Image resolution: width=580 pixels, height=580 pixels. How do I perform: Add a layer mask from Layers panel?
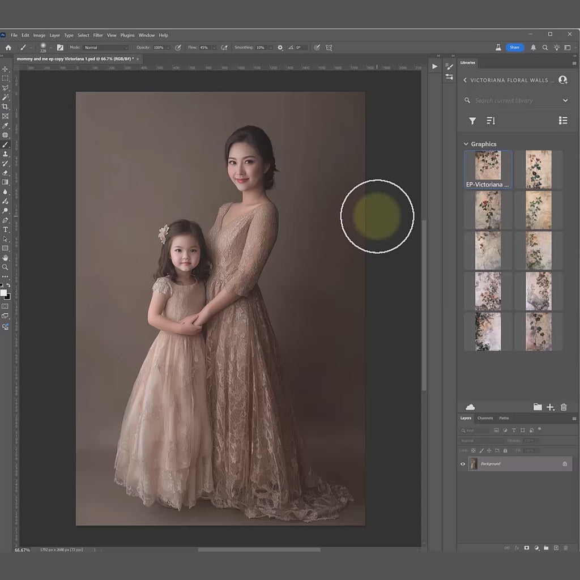click(526, 548)
